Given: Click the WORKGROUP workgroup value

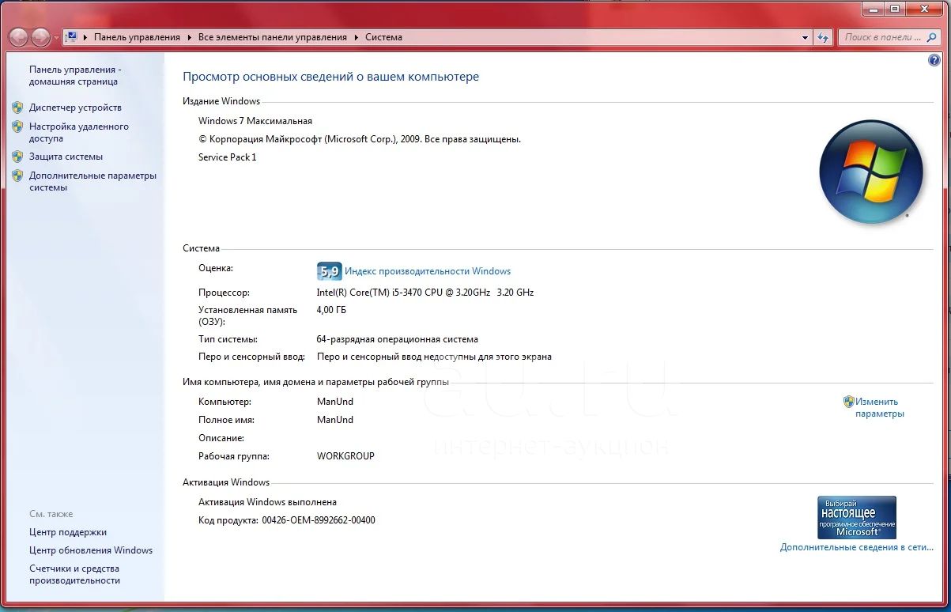Looking at the screenshot, I should coord(345,456).
